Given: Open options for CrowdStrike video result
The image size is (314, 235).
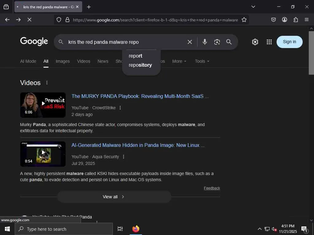Looking at the screenshot, I should pos(120,108).
